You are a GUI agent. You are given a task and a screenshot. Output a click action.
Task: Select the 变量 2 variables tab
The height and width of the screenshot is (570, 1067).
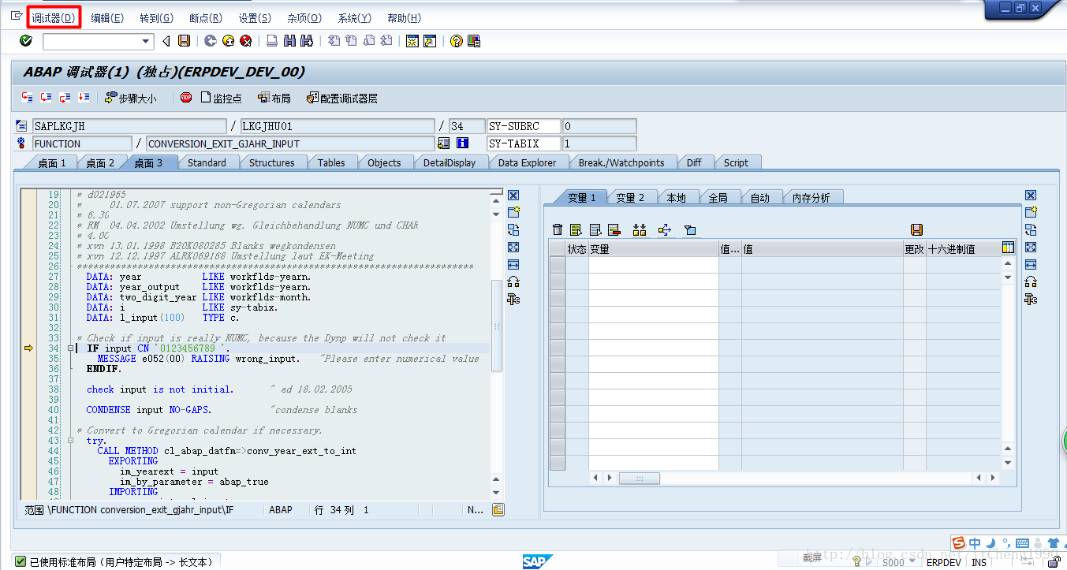coord(630,198)
